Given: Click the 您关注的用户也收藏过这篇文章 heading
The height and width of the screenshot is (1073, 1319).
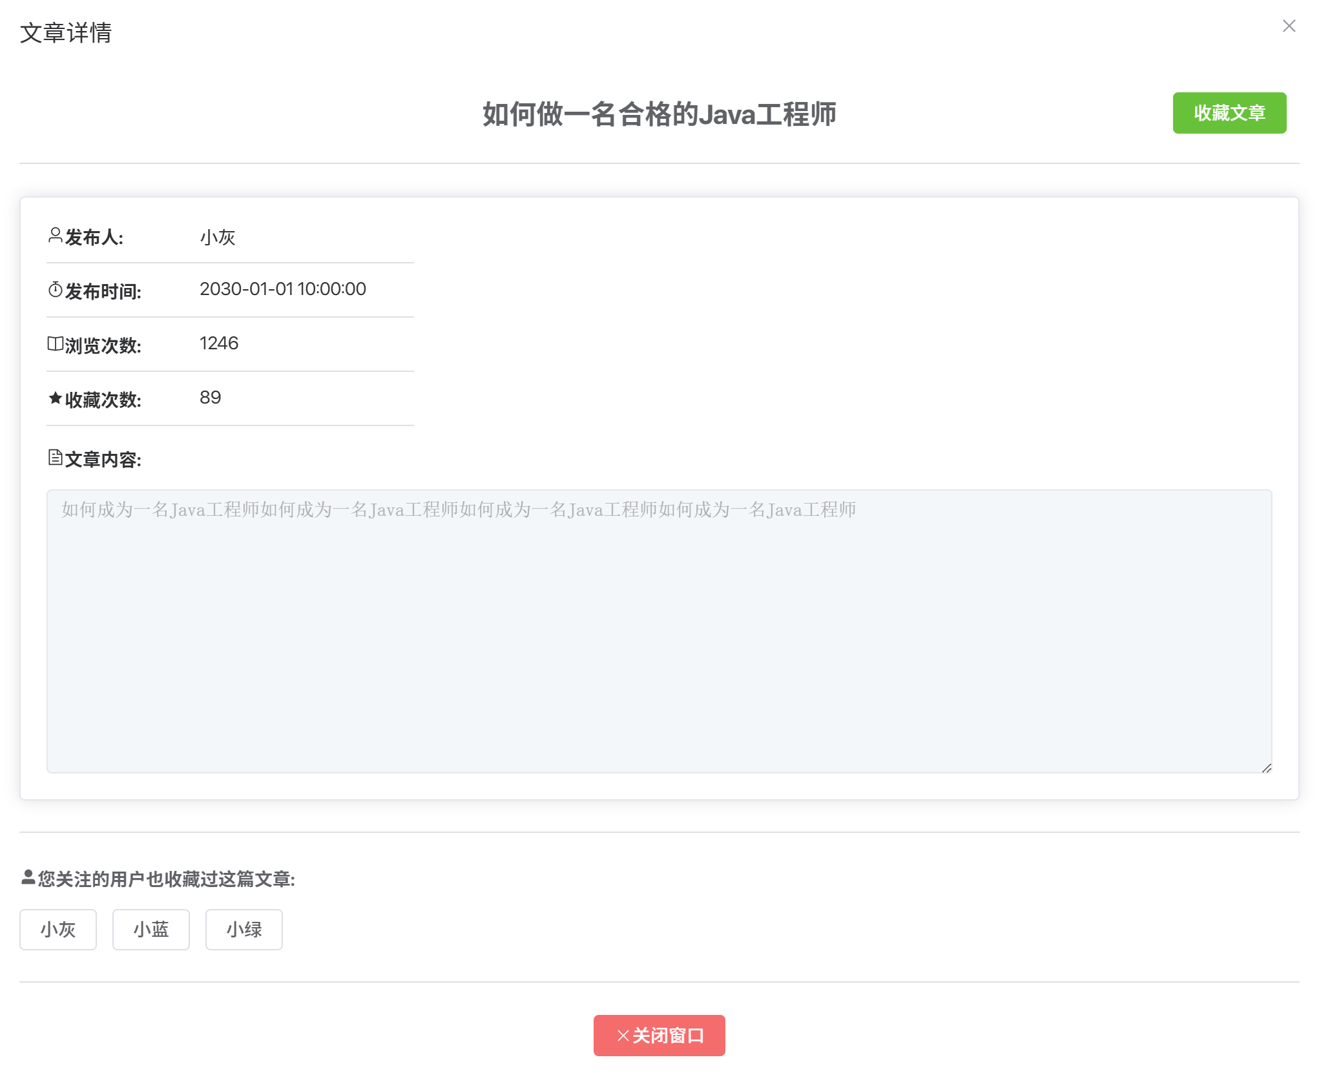Looking at the screenshot, I should pos(166,879).
